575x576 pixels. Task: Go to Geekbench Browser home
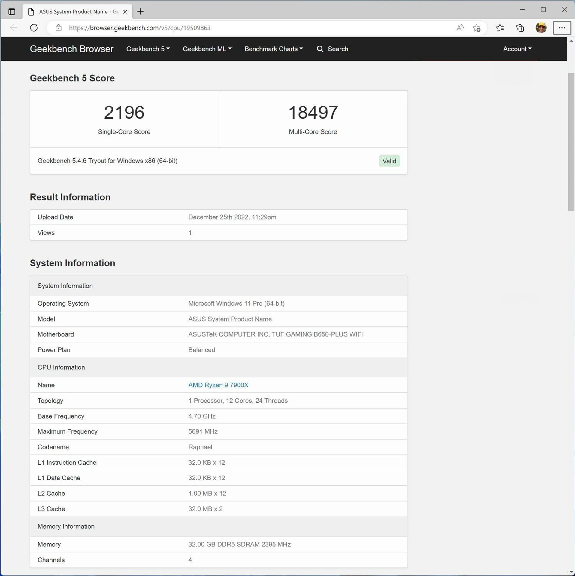pyautogui.click(x=71, y=49)
